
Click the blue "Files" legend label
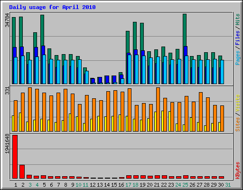(x=238, y=38)
